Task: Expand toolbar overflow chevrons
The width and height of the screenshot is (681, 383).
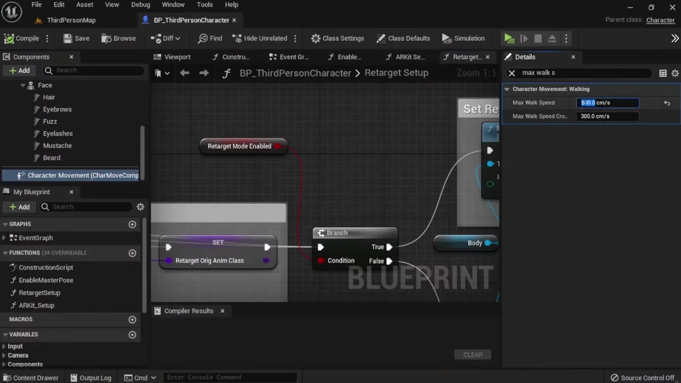Action: pos(675,39)
